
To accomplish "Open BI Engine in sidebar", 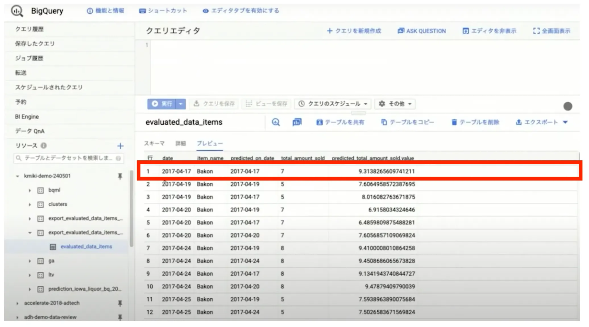I will click(x=27, y=117).
